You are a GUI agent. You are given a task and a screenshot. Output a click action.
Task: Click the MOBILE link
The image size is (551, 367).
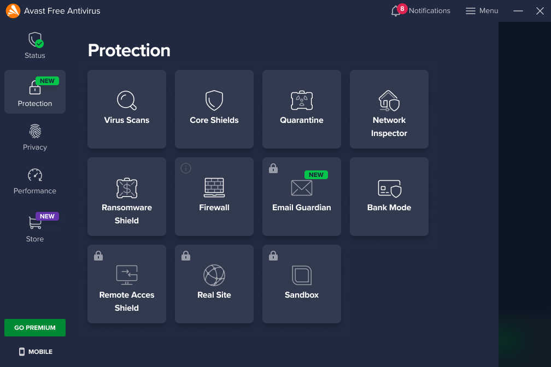coord(36,352)
